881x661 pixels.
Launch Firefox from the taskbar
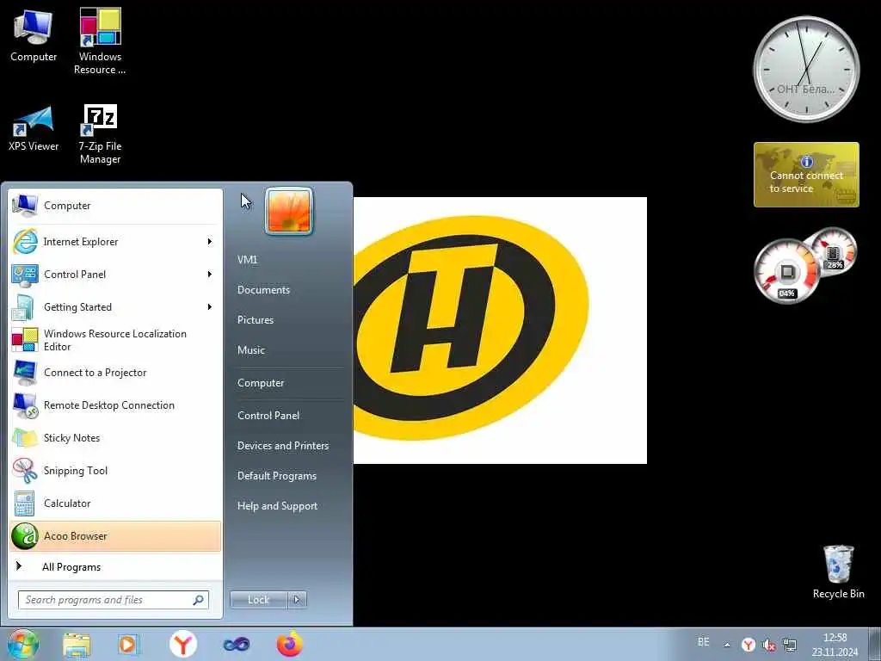click(289, 644)
